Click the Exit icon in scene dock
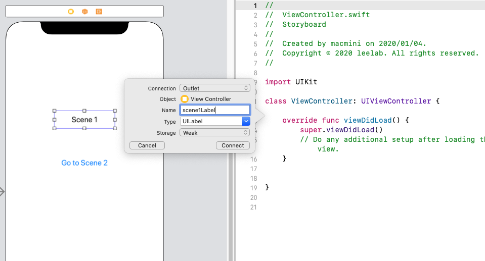The height and width of the screenshot is (261, 485). click(x=99, y=11)
